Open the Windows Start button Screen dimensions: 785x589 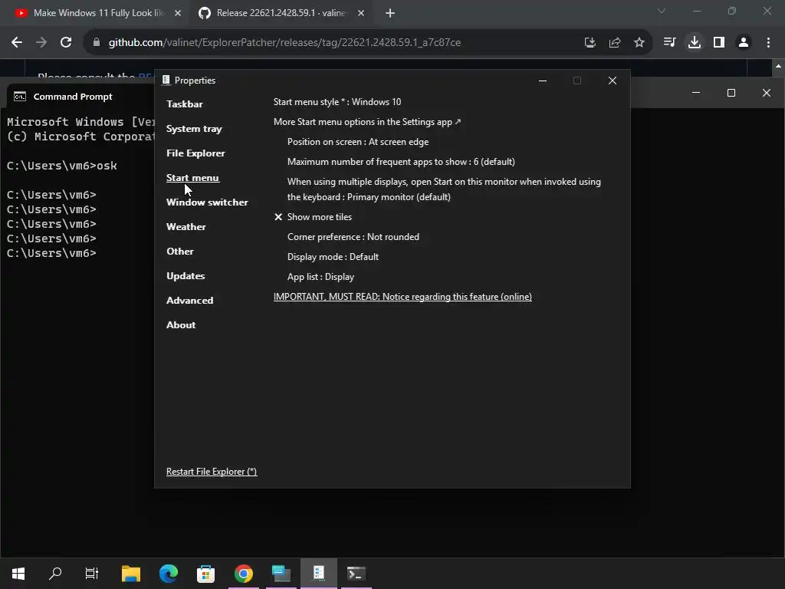pos(18,574)
